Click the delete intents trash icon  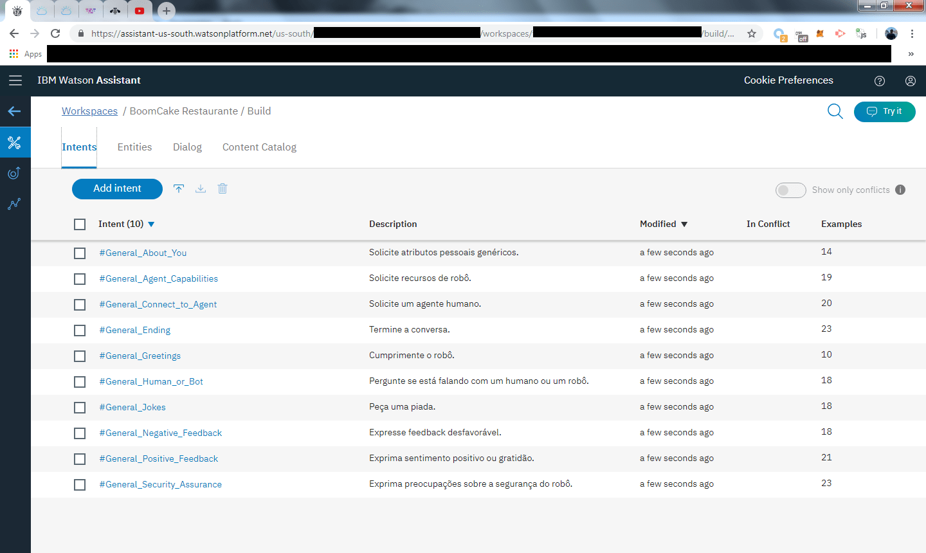[x=222, y=188]
